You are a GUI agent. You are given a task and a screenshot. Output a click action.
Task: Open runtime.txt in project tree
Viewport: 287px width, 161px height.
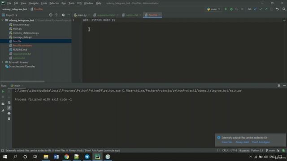tap(19, 58)
